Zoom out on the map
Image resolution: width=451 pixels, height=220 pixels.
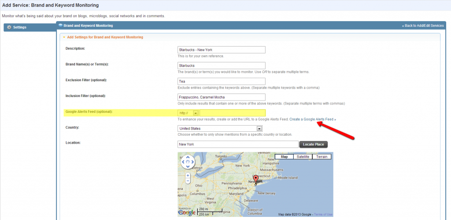click(x=188, y=181)
